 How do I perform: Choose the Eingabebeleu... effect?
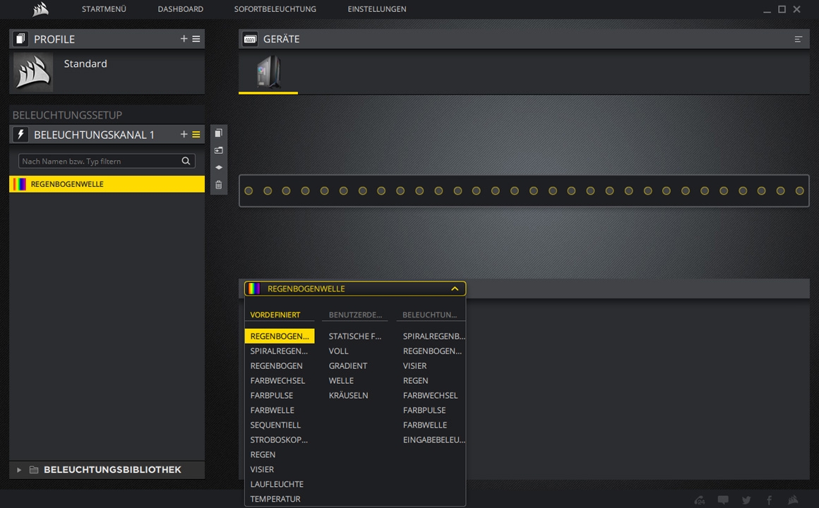(x=434, y=440)
